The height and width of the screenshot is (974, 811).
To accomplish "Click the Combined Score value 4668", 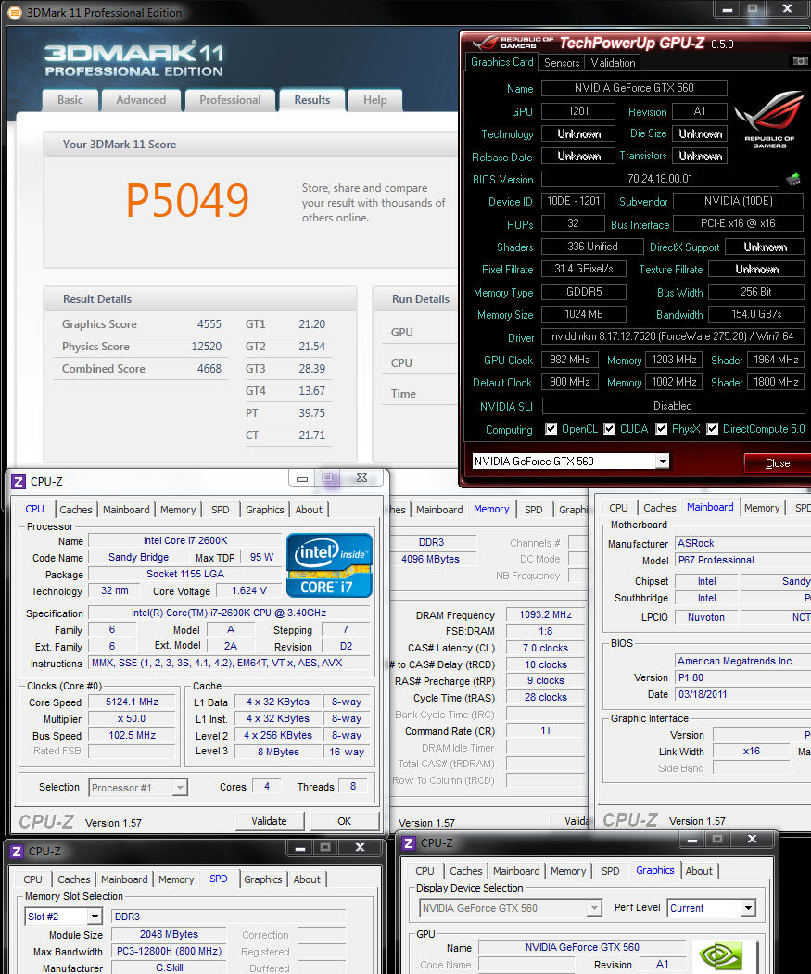I will click(x=209, y=368).
